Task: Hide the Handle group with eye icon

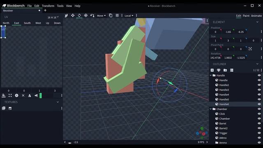Action: [x=259, y=75]
